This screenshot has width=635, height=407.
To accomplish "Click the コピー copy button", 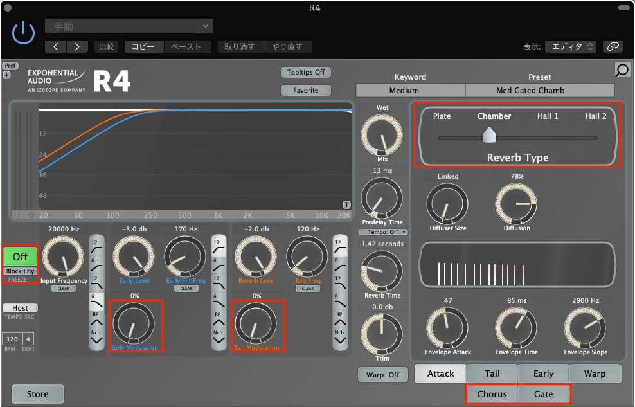I will pos(144,46).
